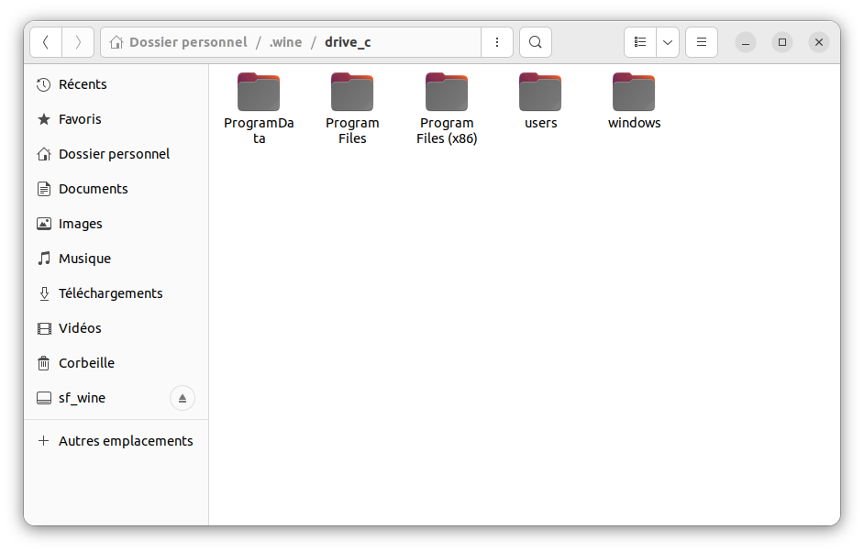Open Autres emplacements in the sidebar
864x552 pixels.
(116, 441)
